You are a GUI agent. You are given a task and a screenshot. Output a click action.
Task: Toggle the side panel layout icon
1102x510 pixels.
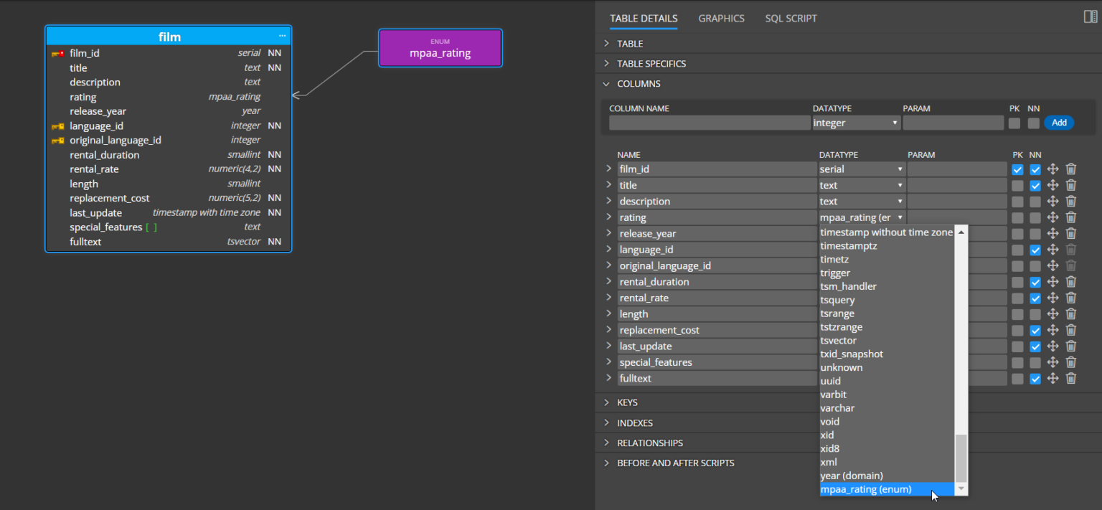point(1090,17)
